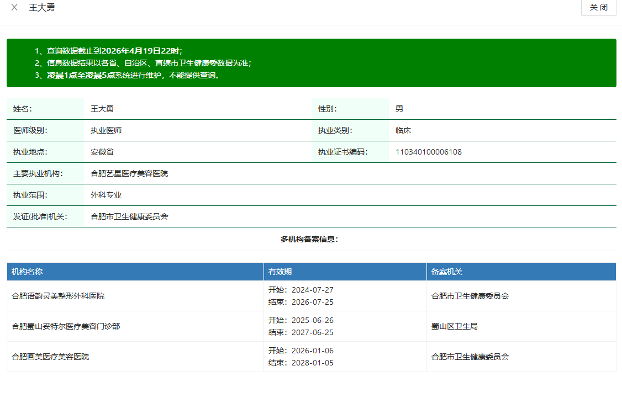The image size is (622, 403).
Task: Click the 外科专业 practice scope value
Action: 106,195
